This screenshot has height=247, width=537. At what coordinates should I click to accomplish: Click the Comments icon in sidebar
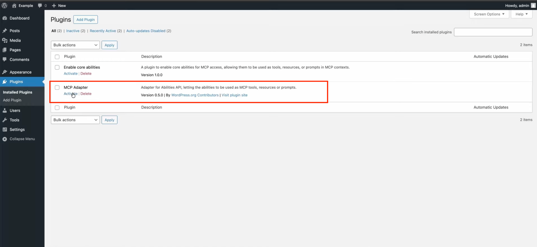(5, 59)
